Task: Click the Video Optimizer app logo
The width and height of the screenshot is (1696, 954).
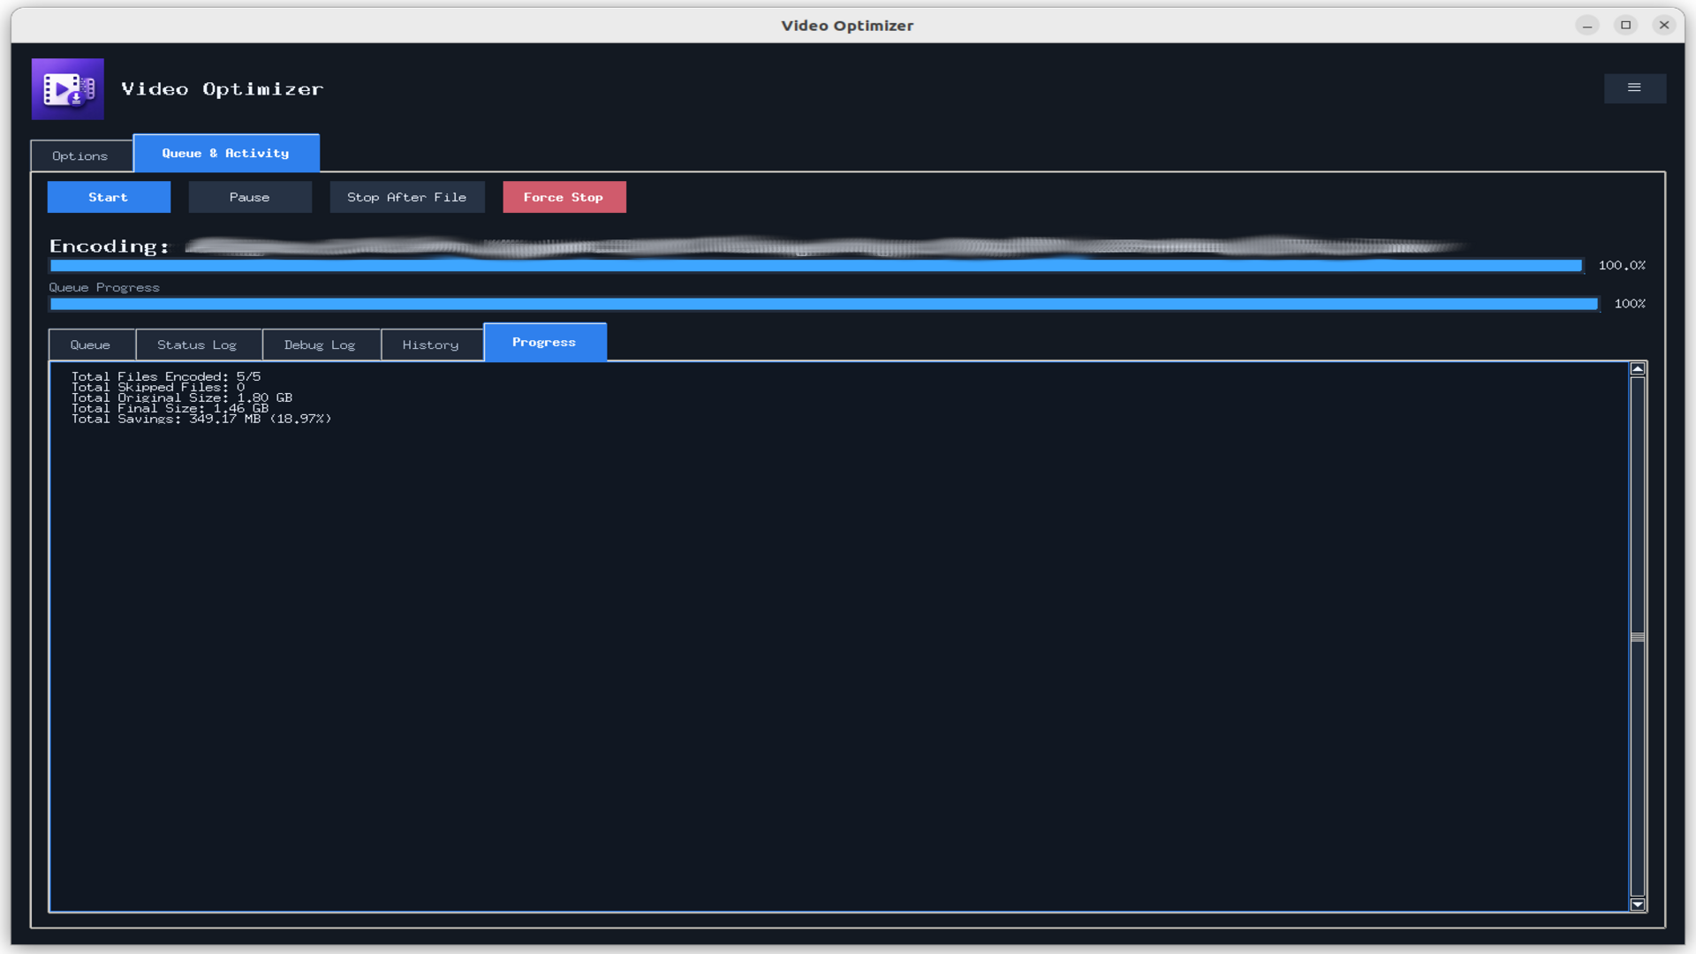Action: point(68,89)
